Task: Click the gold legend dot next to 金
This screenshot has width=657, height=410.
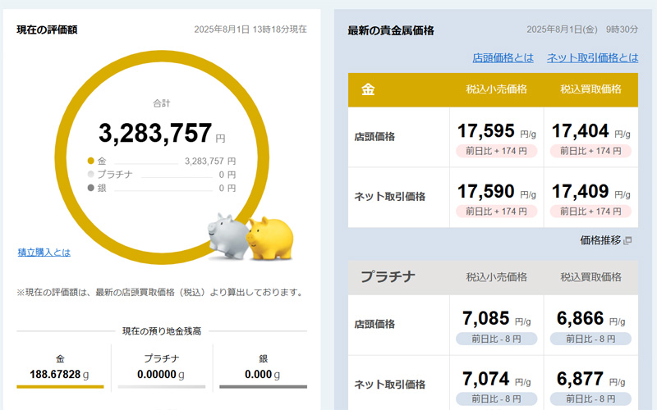Action: pyautogui.click(x=90, y=161)
